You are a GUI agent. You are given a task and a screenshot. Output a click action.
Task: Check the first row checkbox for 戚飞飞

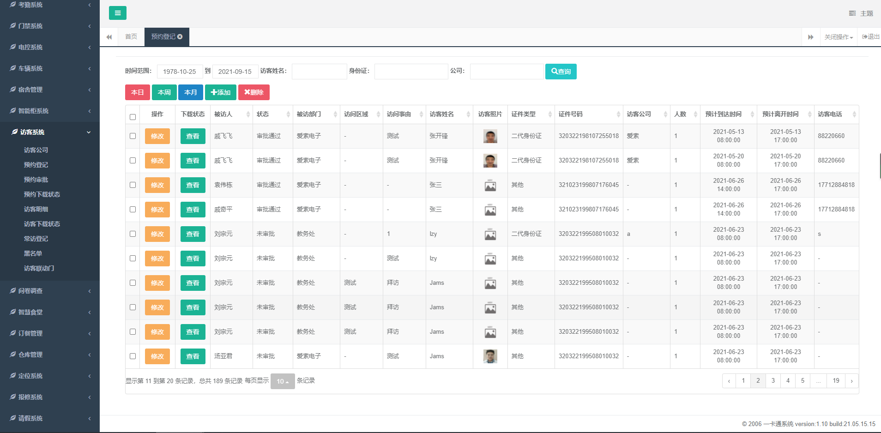133,136
